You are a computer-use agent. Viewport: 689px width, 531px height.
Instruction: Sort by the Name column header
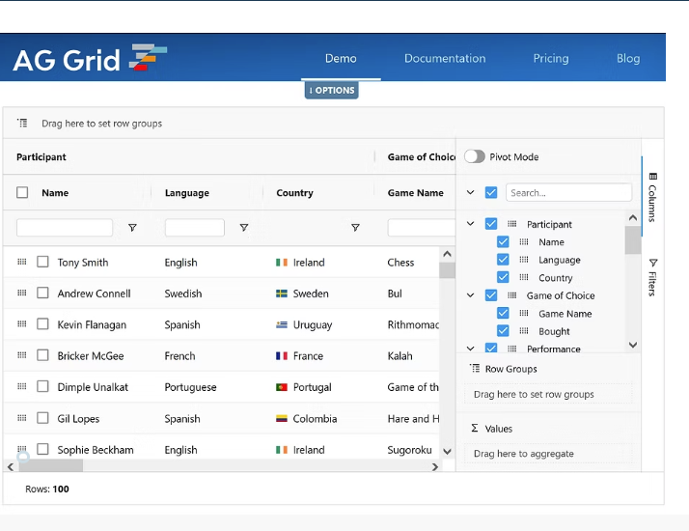[55, 192]
